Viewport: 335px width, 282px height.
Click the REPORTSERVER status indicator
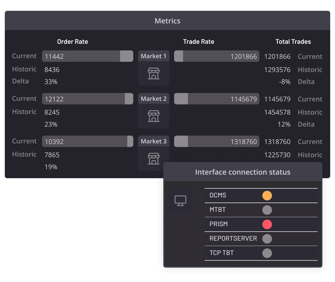(267, 238)
